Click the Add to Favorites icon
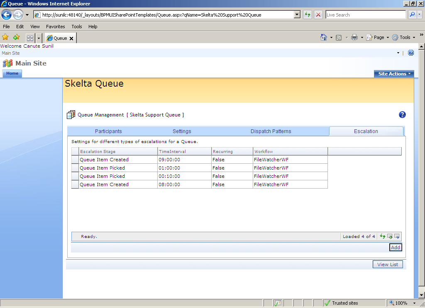 coord(16,37)
